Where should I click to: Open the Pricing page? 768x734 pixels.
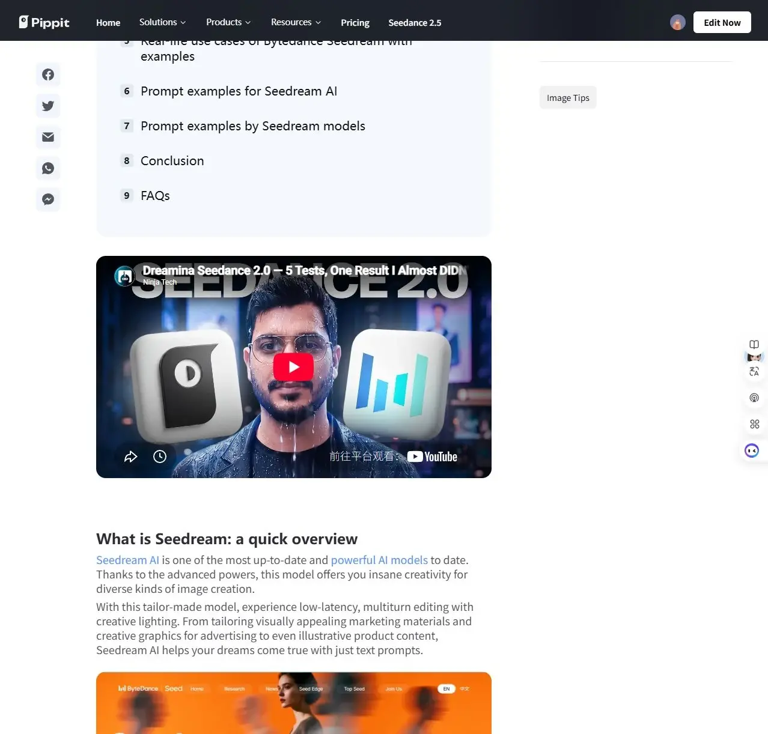click(x=355, y=22)
